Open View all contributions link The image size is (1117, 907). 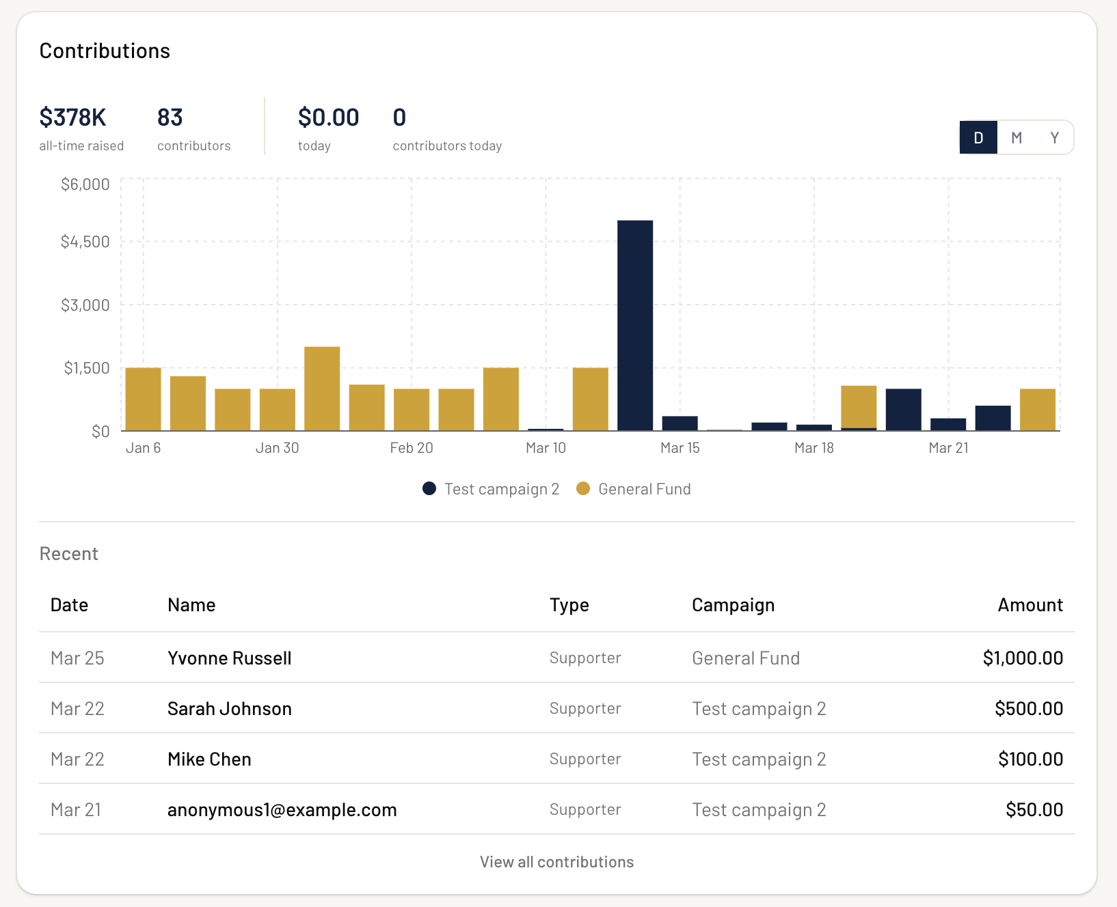click(x=556, y=862)
